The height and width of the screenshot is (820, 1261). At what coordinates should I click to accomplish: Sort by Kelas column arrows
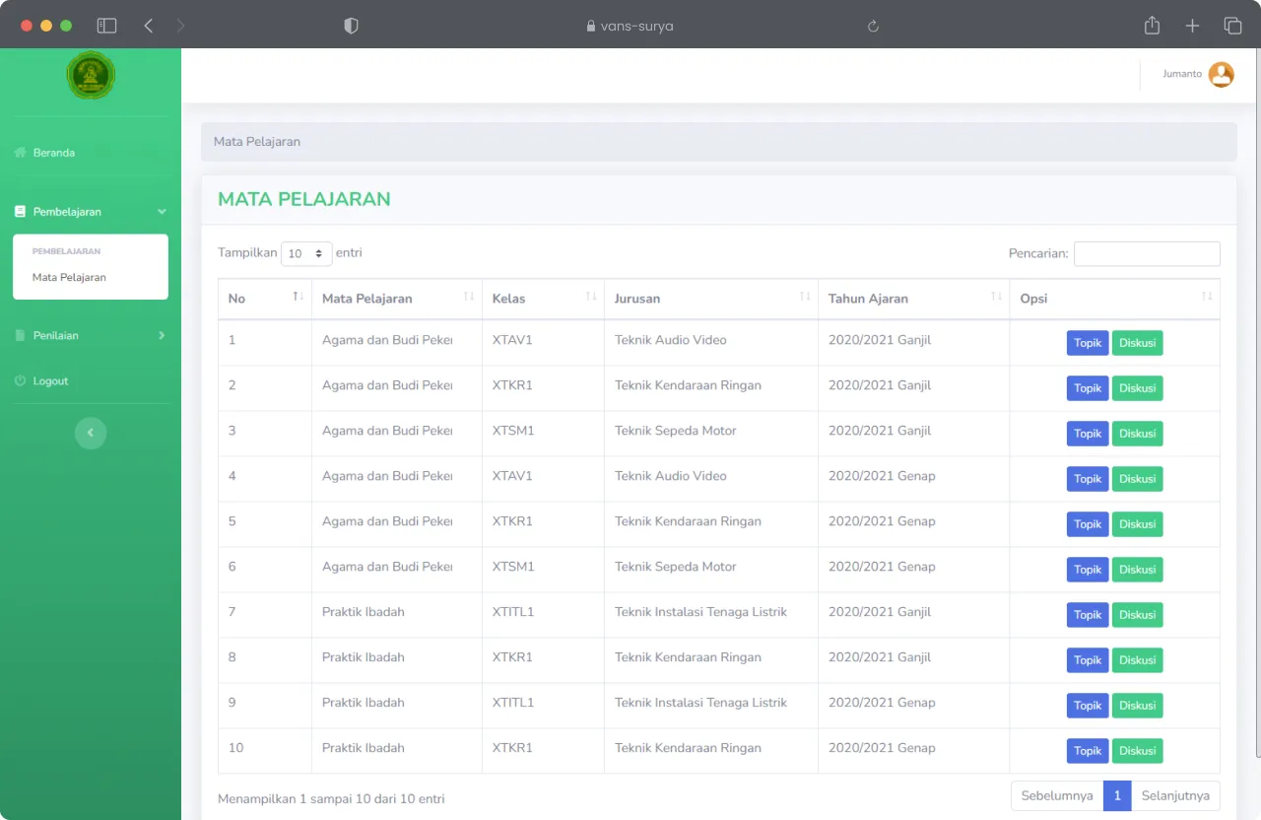[591, 297]
